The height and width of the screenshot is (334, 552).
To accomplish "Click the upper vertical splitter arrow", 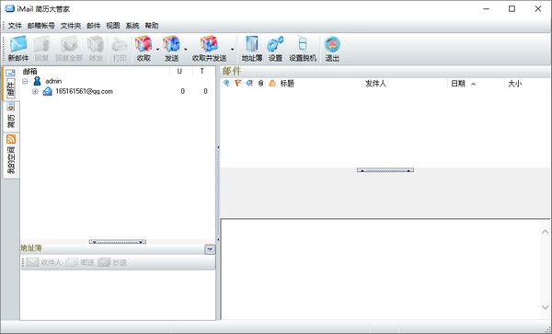I will point(218,147).
